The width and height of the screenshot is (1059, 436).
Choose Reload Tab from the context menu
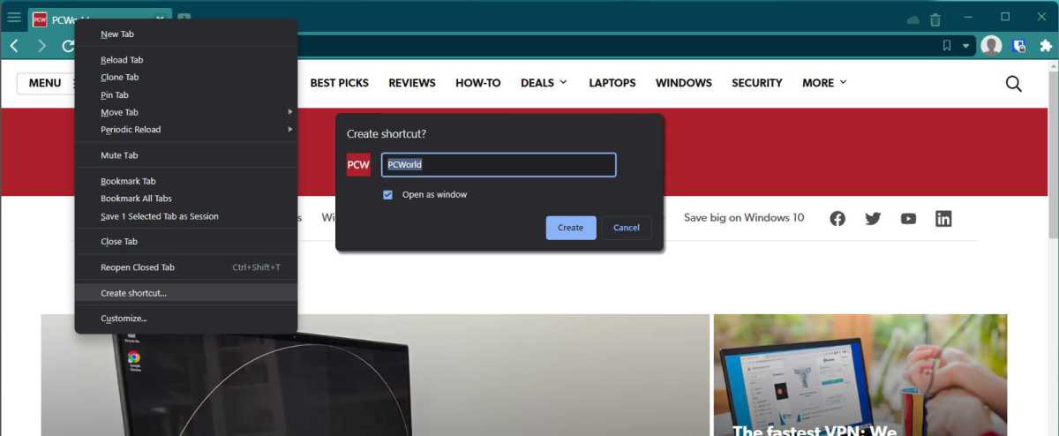click(x=186, y=60)
